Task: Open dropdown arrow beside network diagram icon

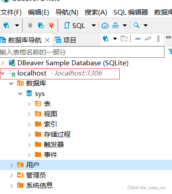Action: coord(125,25)
